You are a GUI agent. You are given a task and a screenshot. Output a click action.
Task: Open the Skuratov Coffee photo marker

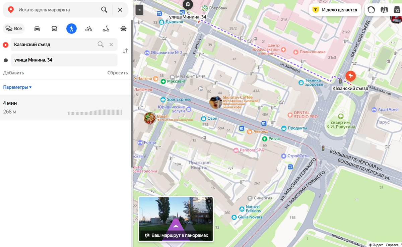[x=215, y=103]
